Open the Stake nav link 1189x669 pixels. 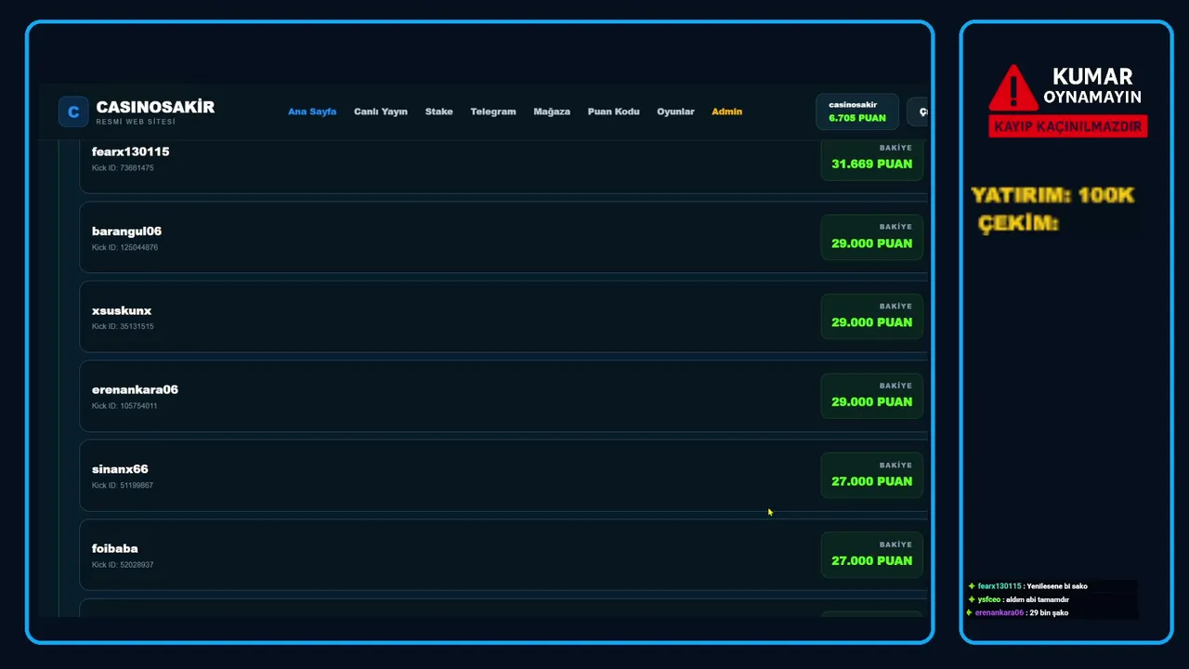coord(439,111)
